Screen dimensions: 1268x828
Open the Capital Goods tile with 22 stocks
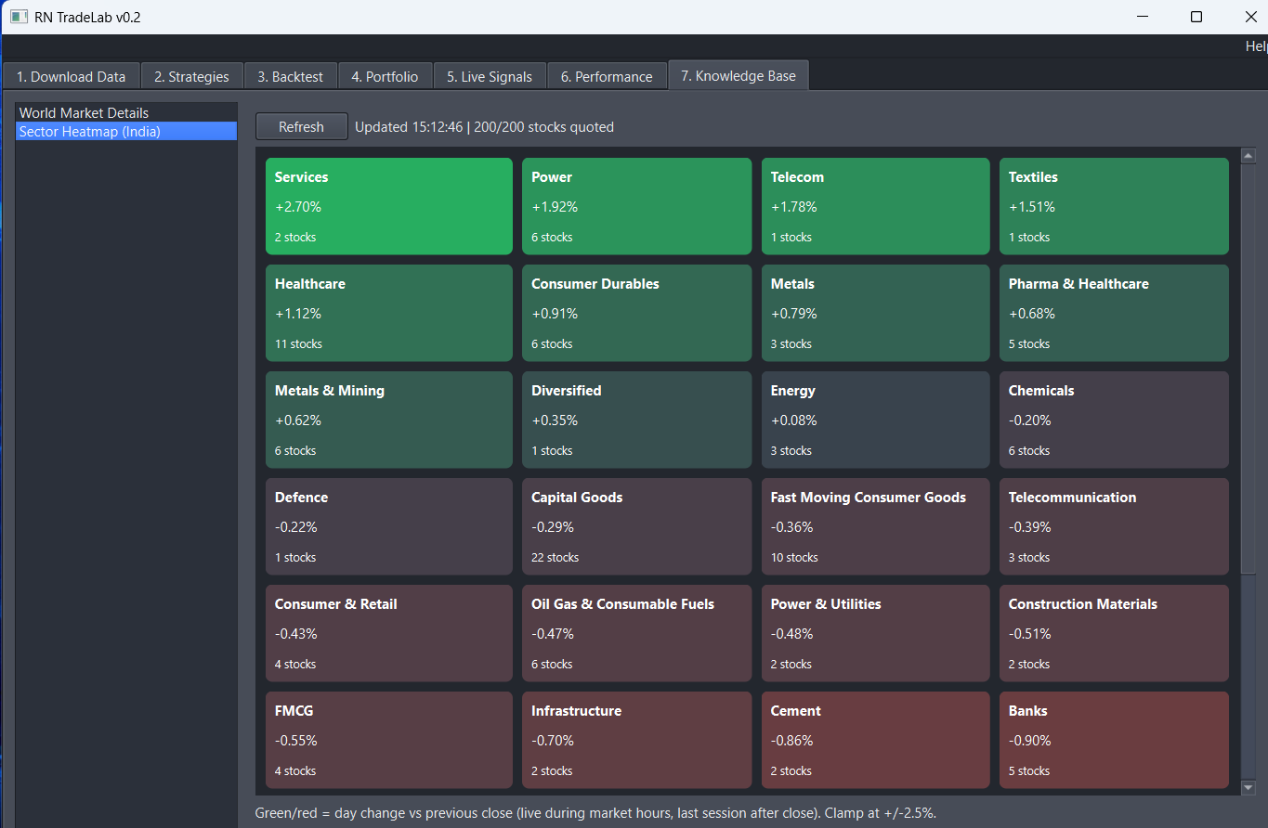coord(636,526)
